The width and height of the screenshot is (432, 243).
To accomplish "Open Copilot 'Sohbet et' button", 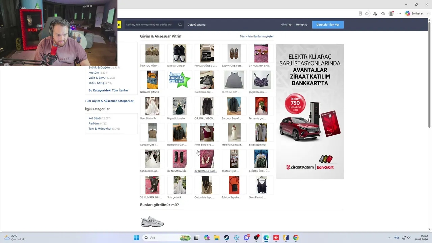I will pyautogui.click(x=414, y=13).
